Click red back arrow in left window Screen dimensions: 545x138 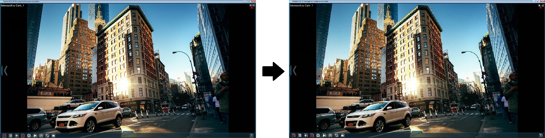(4, 136)
